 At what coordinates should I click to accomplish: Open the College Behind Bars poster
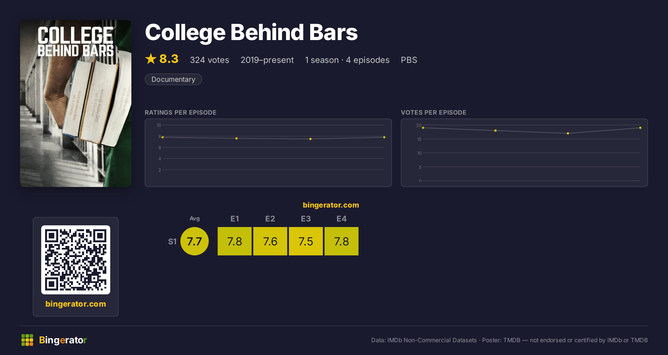[76, 103]
